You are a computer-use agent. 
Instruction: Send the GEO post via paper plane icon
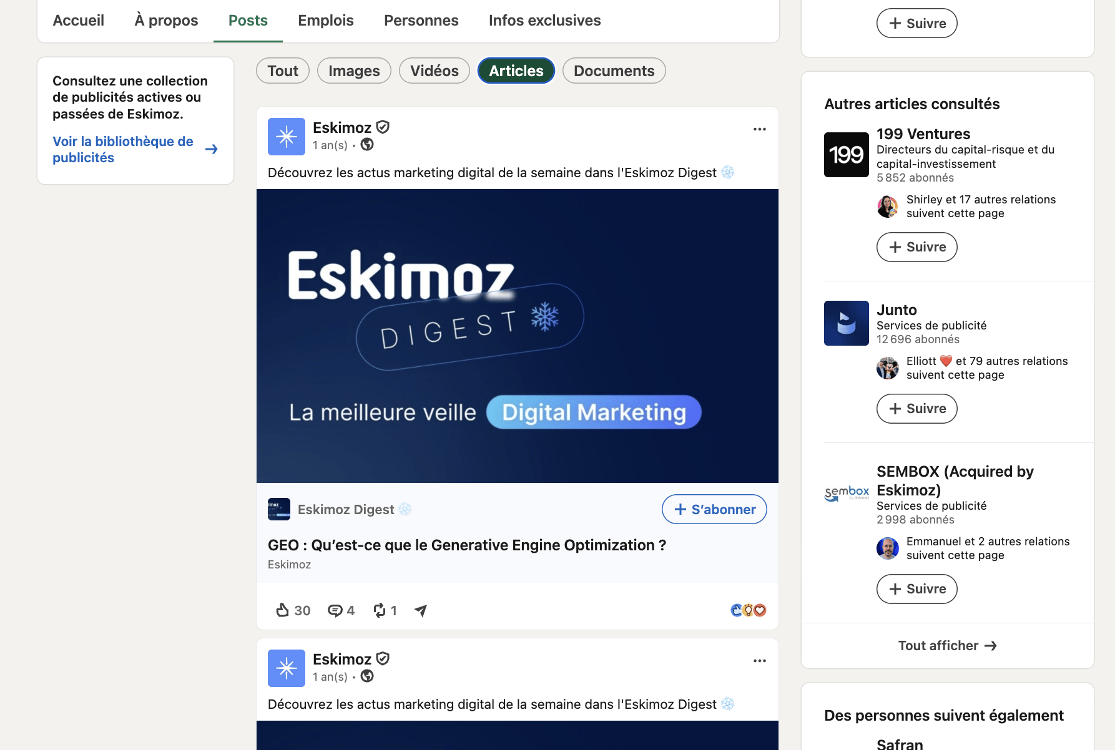click(421, 610)
